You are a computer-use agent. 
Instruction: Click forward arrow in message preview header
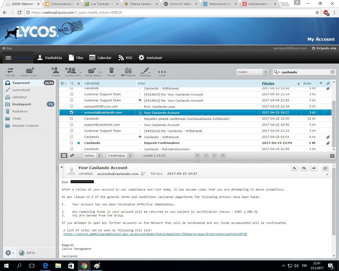coord(314,168)
